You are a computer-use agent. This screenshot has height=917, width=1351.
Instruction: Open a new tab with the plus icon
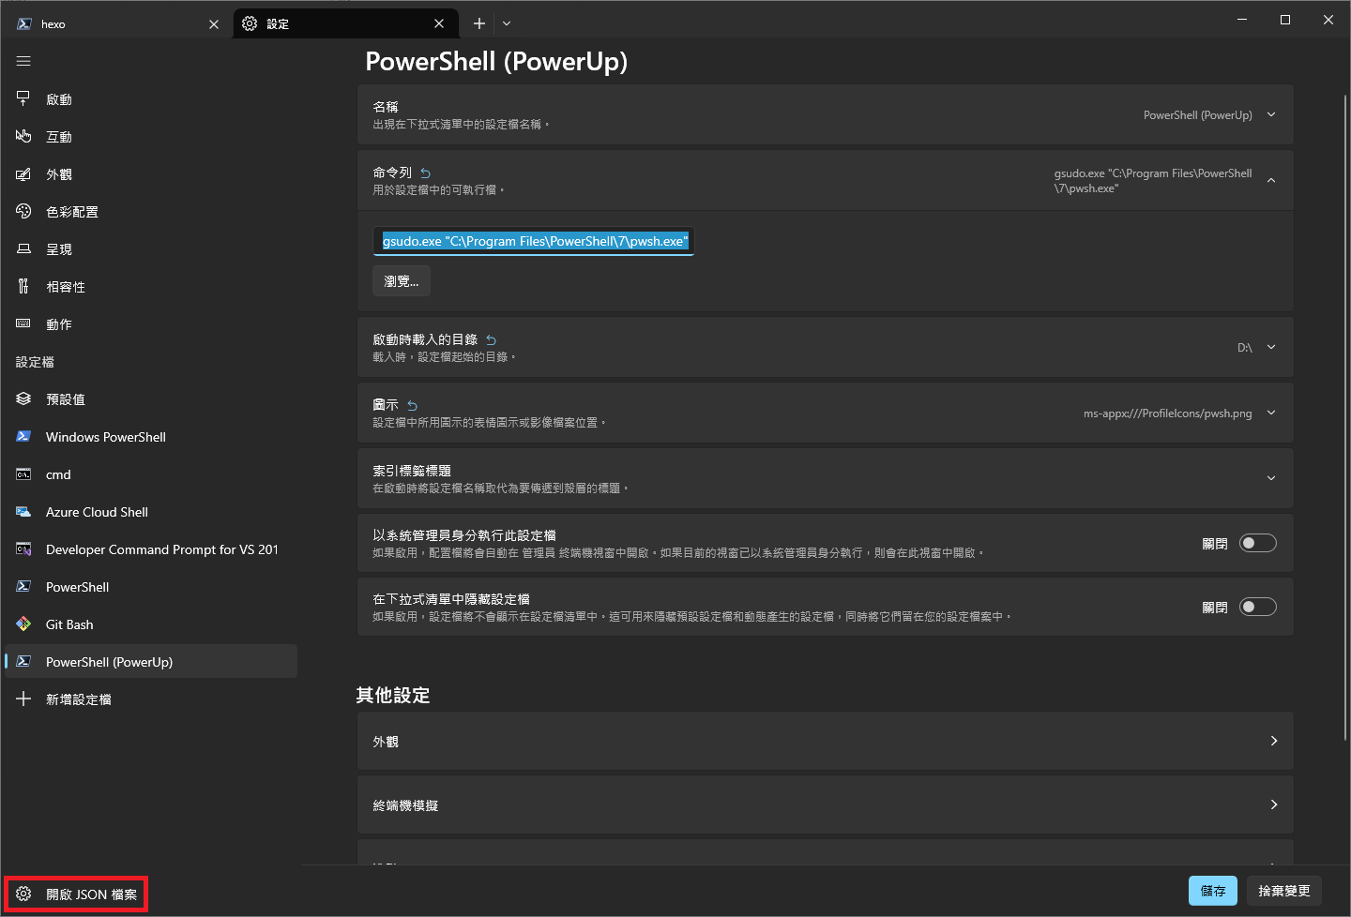pos(479,23)
